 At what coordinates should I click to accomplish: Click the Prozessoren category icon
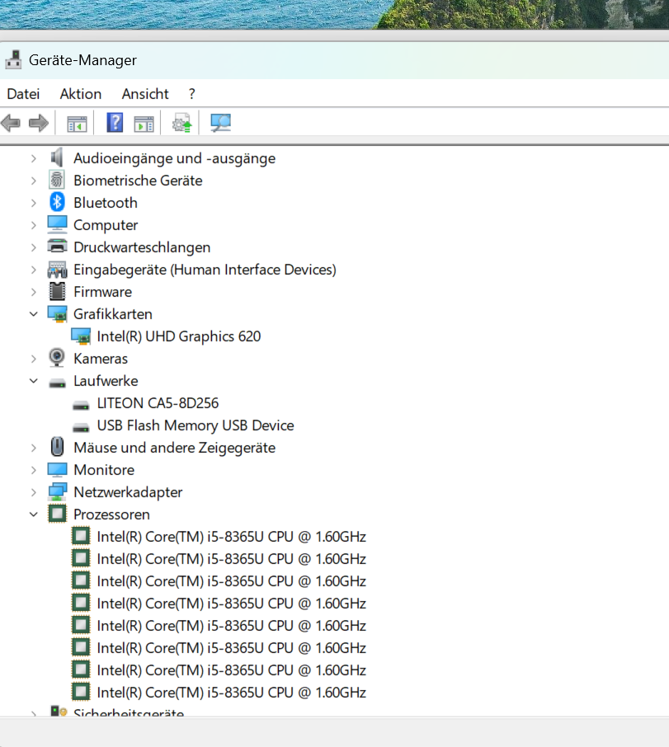point(57,514)
